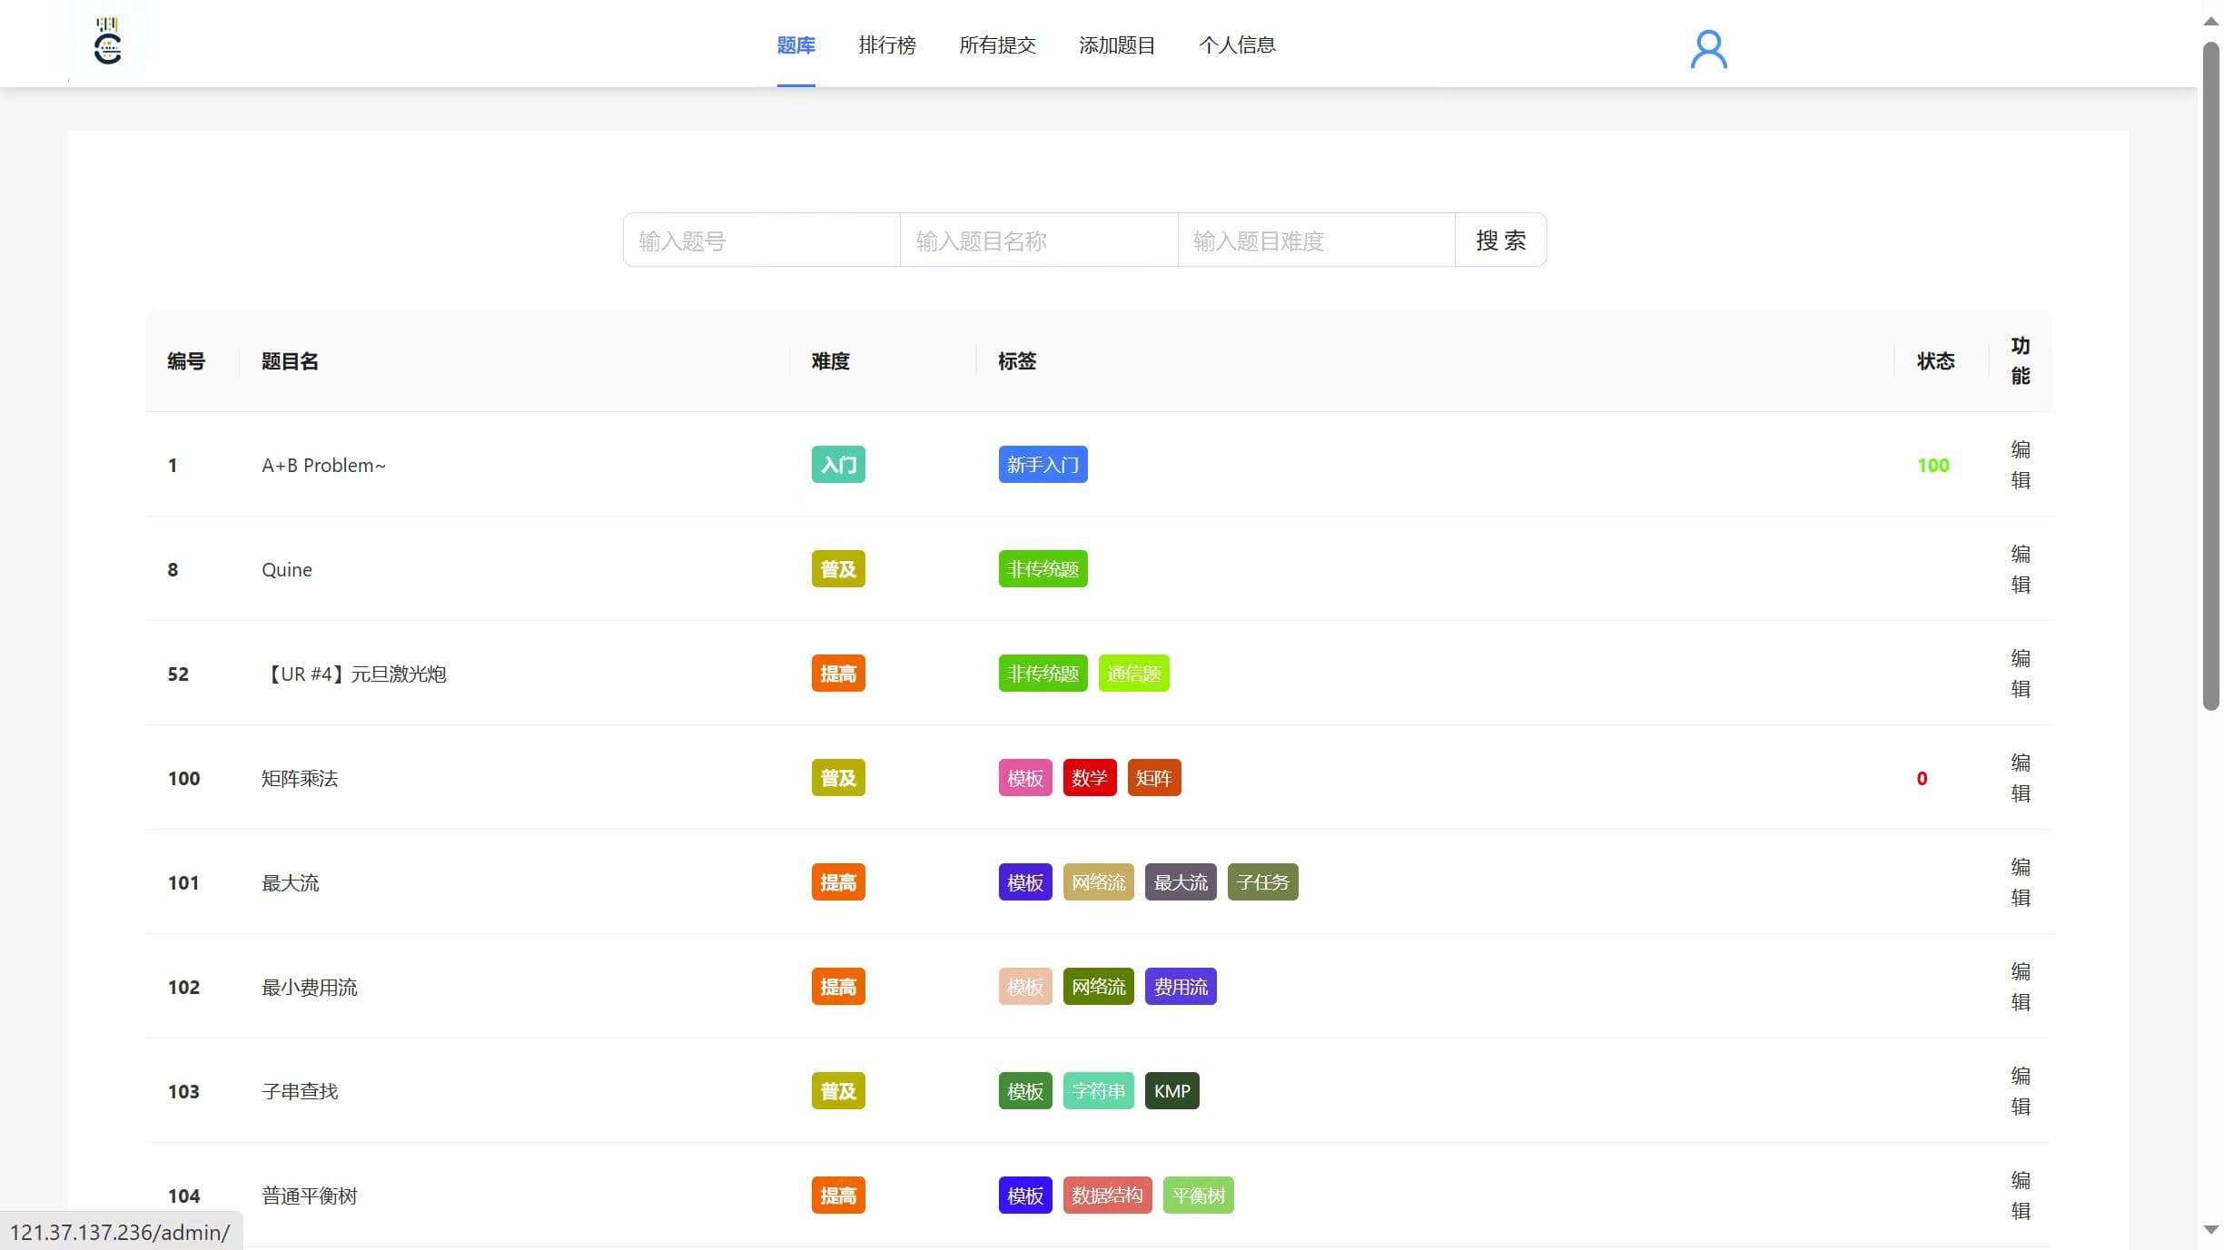
Task: Click the red status score 0
Action: coord(1922,778)
